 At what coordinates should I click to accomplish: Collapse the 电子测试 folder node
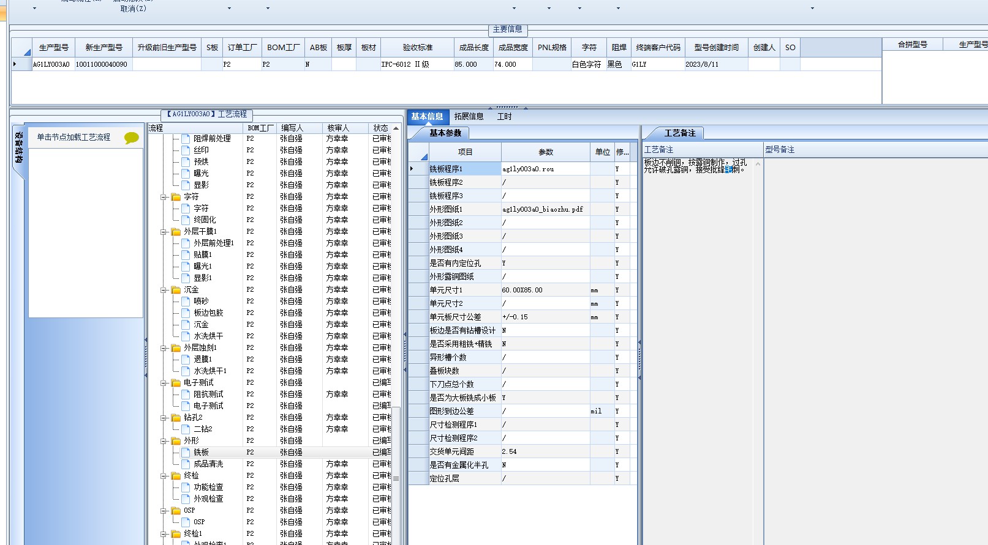tap(164, 383)
